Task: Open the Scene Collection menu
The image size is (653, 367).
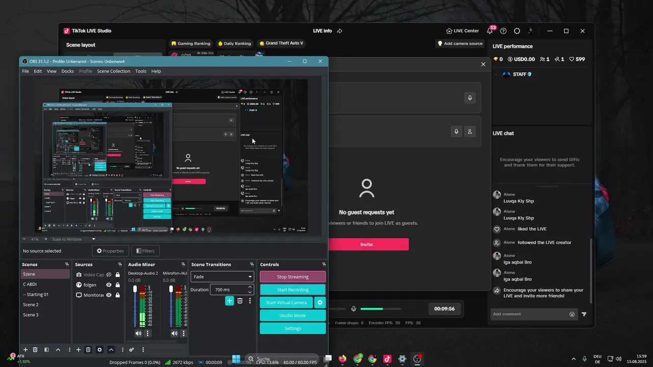Action: 114,71
